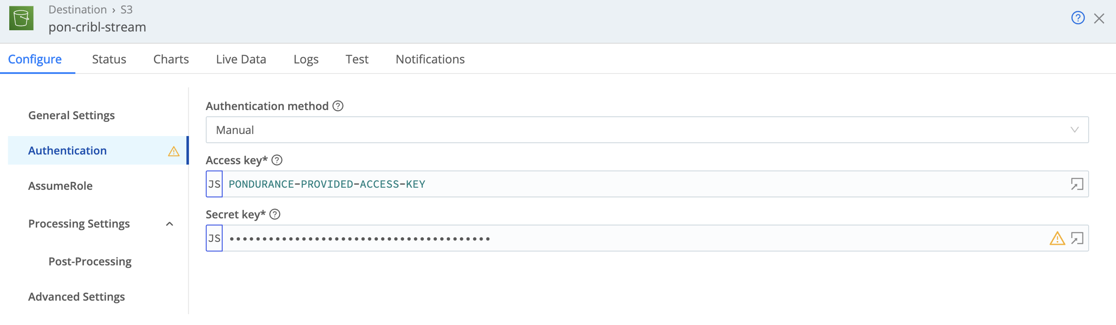Expand the Secret key editor

(x=1077, y=238)
